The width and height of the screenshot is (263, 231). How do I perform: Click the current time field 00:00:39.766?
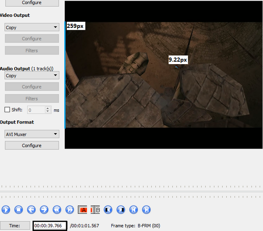(50, 226)
